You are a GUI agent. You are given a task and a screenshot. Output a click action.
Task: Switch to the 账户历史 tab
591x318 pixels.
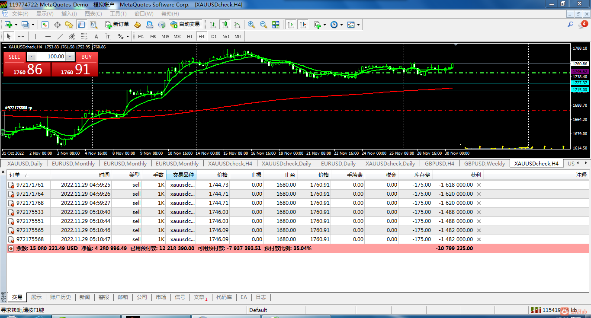[60, 297]
